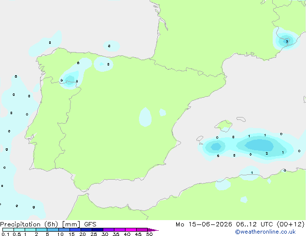This screenshot has width=306, height=236.
Task: Click the "Precipitation (6h)" title text
Action: [x=29, y=224]
